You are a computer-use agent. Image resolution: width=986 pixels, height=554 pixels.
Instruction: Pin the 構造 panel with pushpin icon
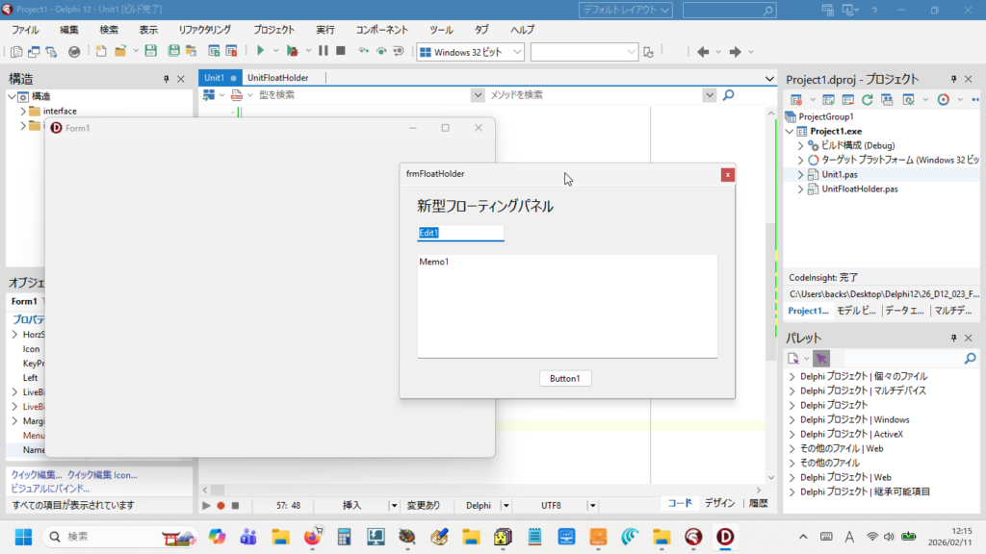[167, 79]
